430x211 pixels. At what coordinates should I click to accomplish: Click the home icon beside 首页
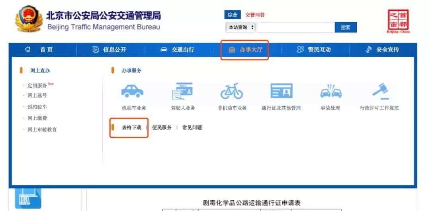pyautogui.click(x=28, y=50)
